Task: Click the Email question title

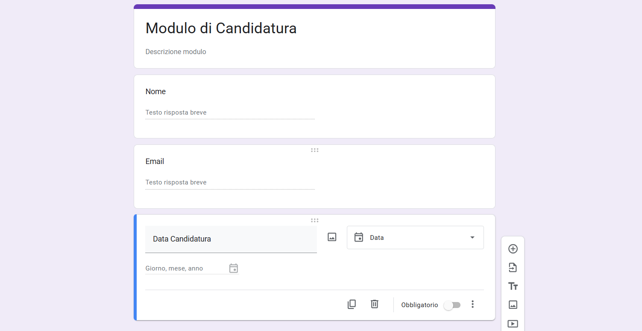Action: (x=155, y=161)
